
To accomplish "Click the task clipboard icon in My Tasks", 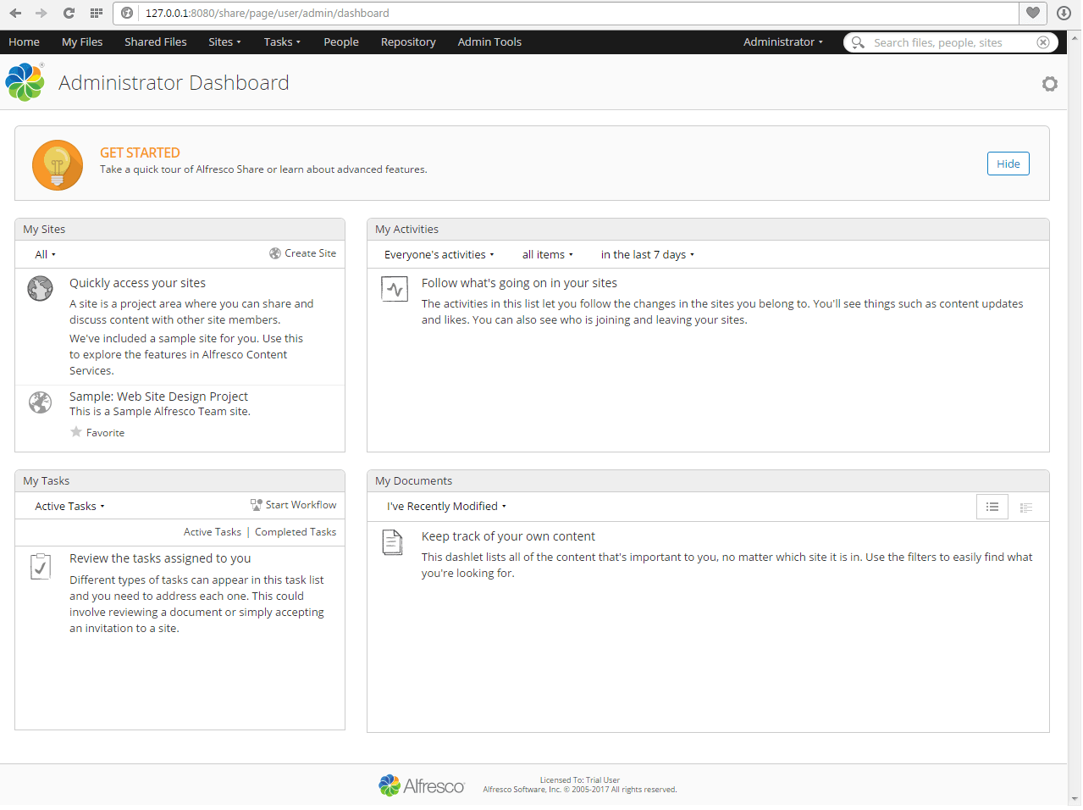I will click(40, 566).
